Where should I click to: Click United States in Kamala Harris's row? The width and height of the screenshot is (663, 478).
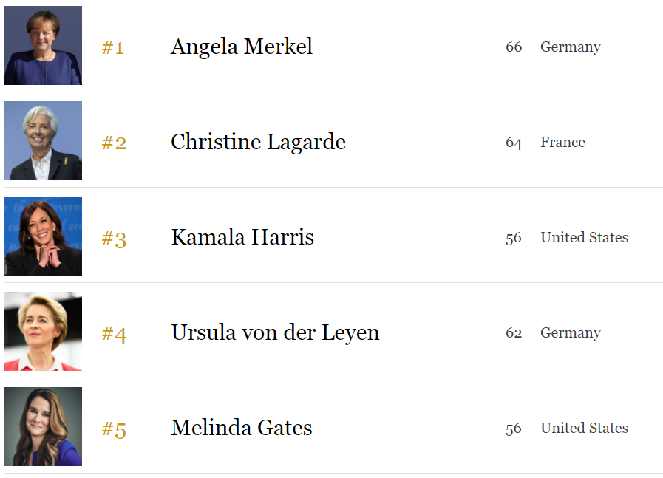[585, 237]
